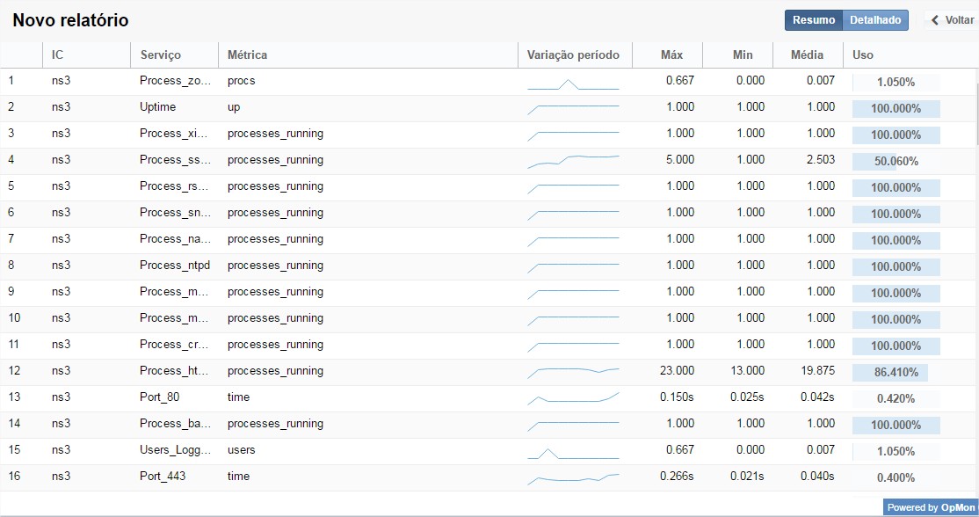Click the vertical scrollbar on the right
The width and height of the screenshot is (979, 517).
(x=976, y=113)
